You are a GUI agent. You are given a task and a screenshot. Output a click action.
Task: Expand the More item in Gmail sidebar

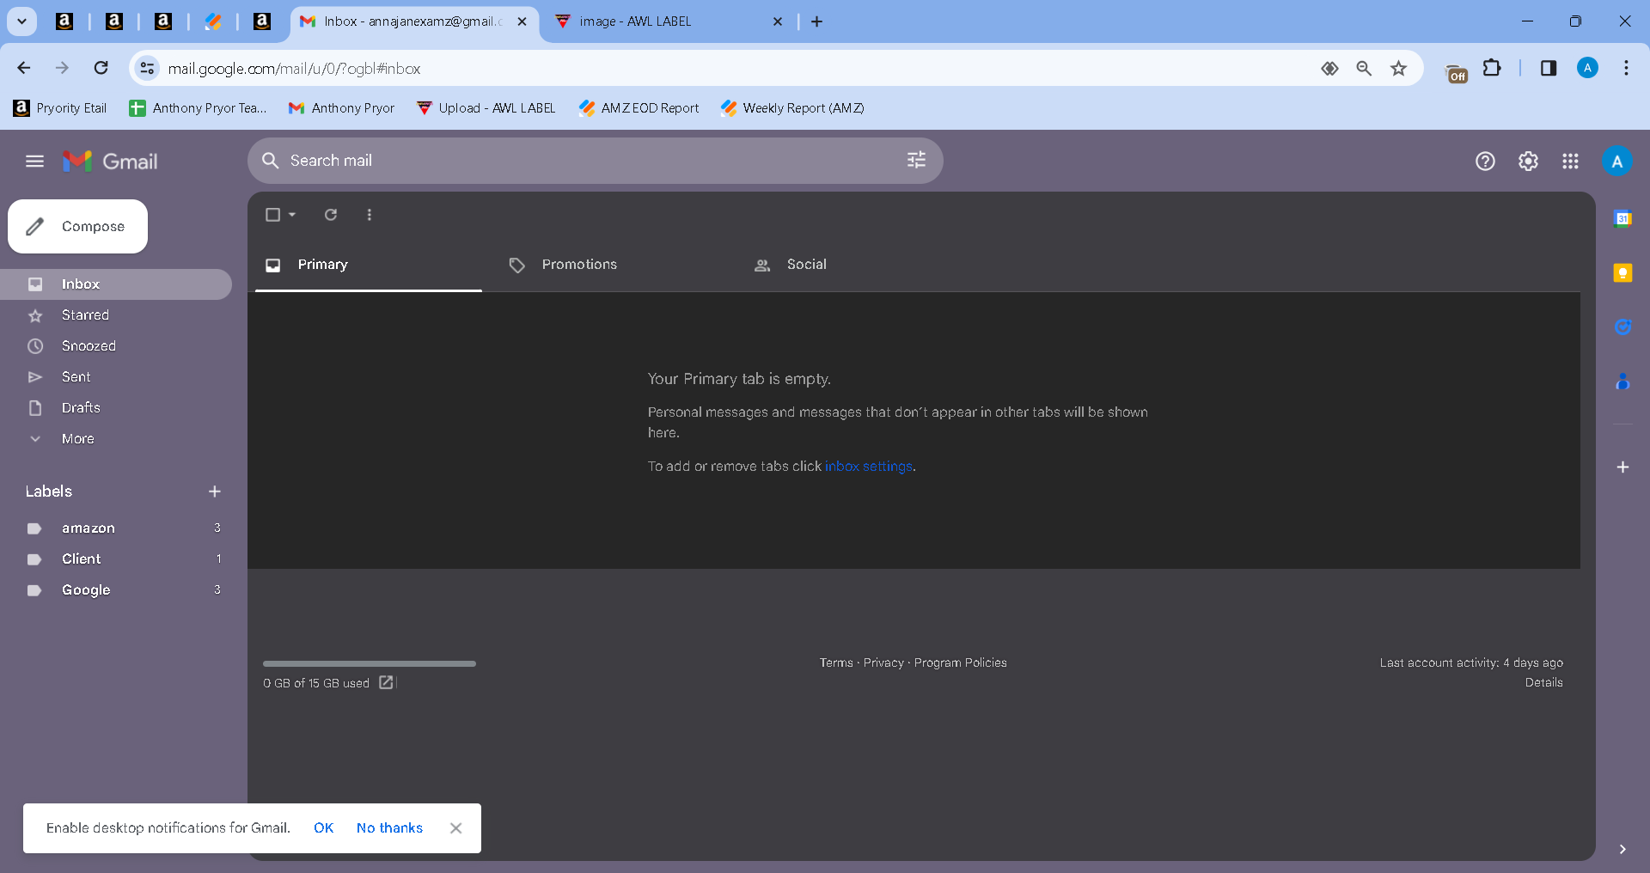tap(77, 439)
